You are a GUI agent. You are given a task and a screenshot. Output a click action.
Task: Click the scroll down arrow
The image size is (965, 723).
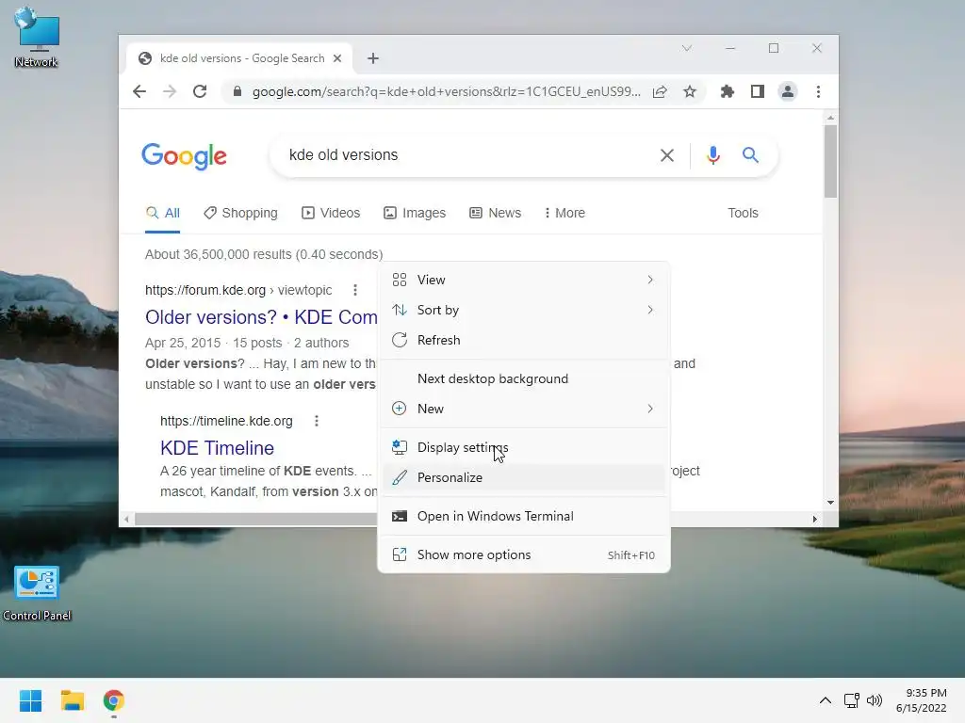(x=830, y=503)
